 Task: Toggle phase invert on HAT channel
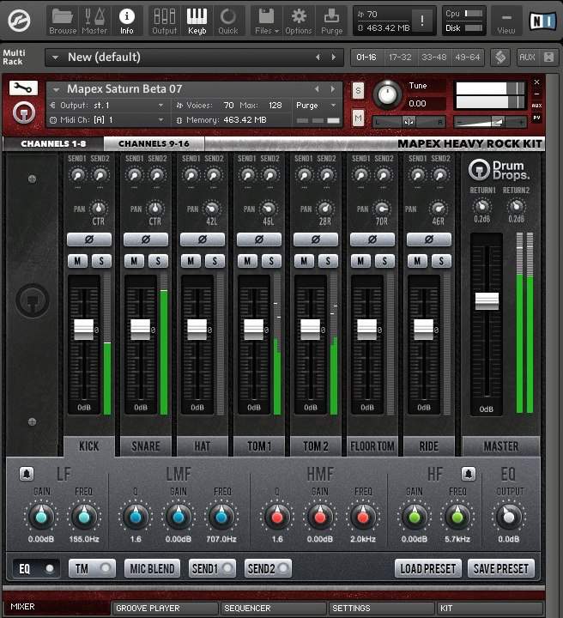(x=203, y=239)
